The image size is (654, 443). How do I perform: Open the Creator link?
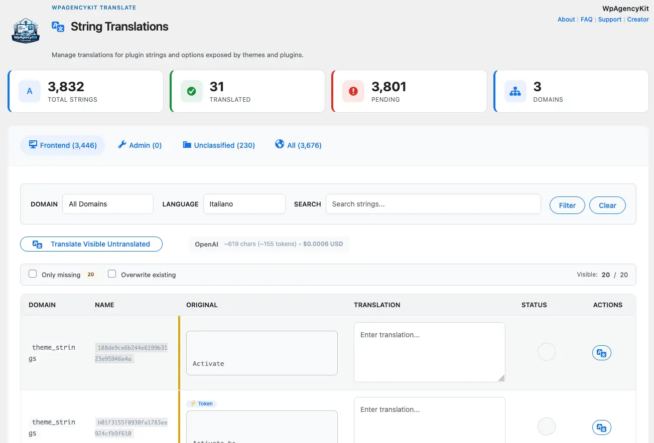(x=638, y=20)
